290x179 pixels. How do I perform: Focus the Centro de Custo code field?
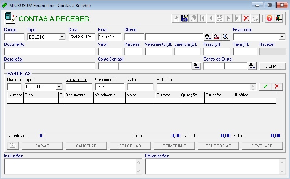click(x=214, y=66)
